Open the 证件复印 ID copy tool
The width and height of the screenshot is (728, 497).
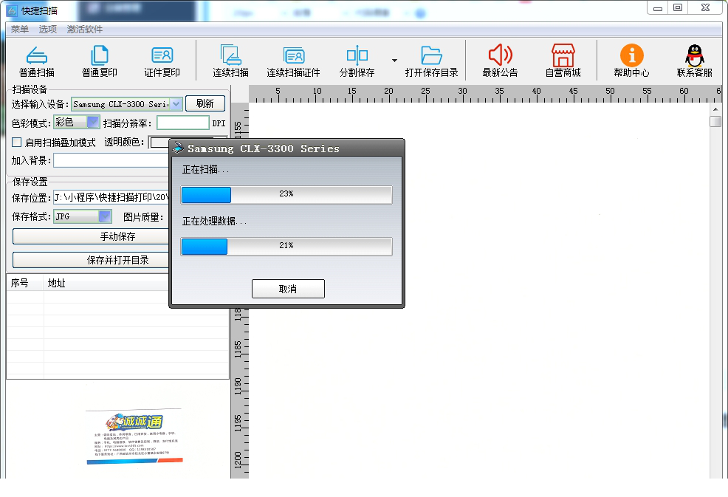tap(162, 55)
